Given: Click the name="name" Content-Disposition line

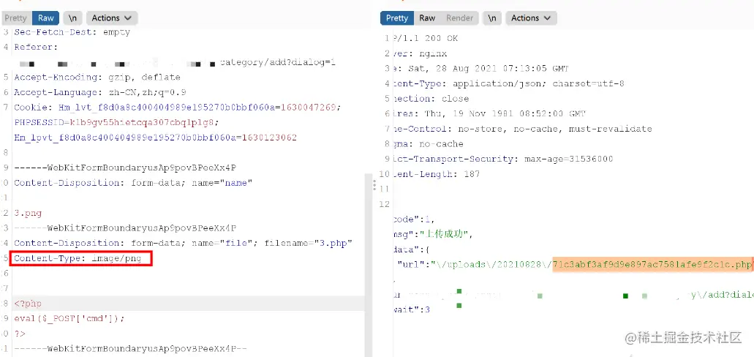Looking at the screenshot, I should pyautogui.click(x=133, y=183).
